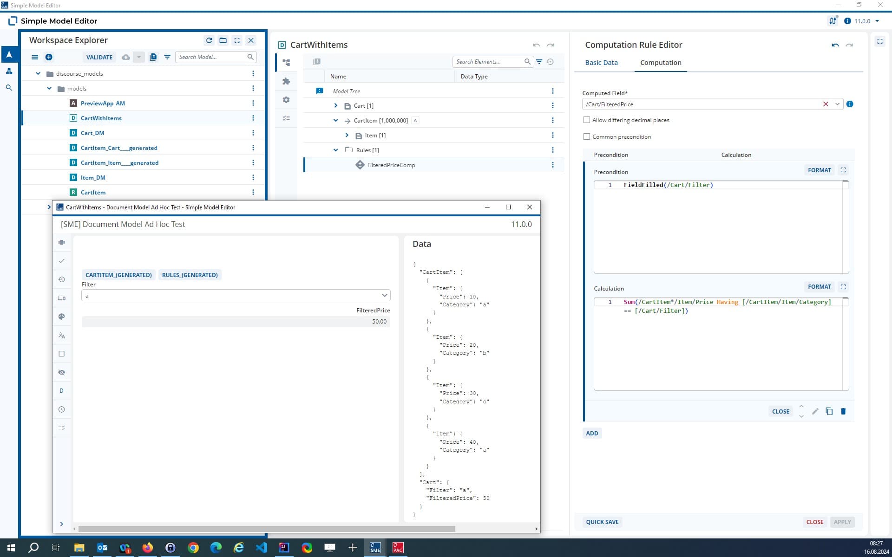Open the history clock icon in test sidebar
Screen dimensions: 892x557
tap(61, 279)
